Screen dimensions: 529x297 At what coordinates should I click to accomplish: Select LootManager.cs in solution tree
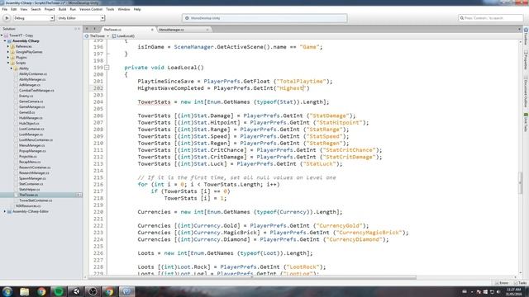pos(31,134)
